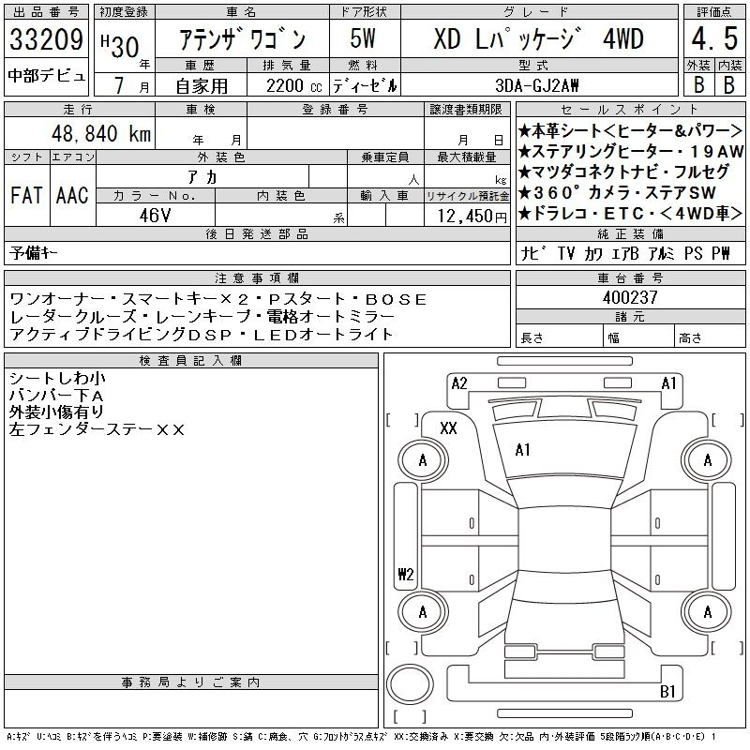The height and width of the screenshot is (750, 750).
Task: Select the displacement value 2200 cc
Action: point(293,86)
